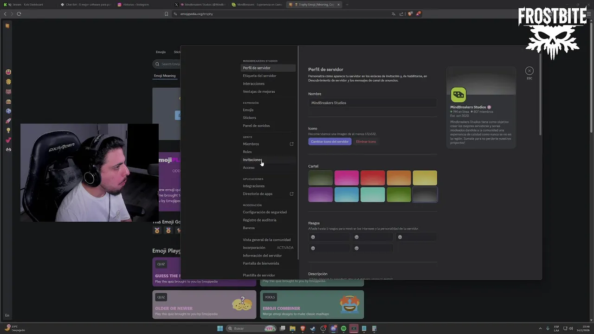Pick emoji for the first Rasgos slot
The height and width of the screenshot is (334, 594).
coord(313,237)
